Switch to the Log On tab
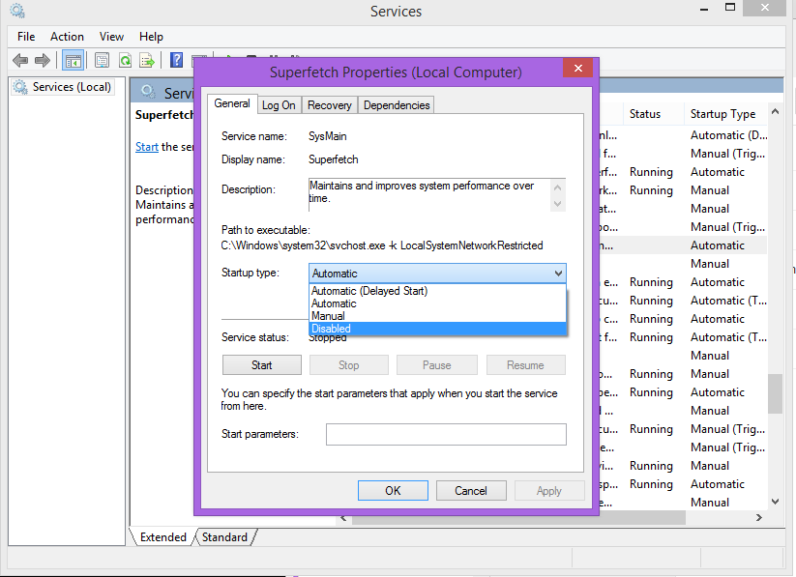This screenshot has height=577, width=796. pyautogui.click(x=279, y=105)
